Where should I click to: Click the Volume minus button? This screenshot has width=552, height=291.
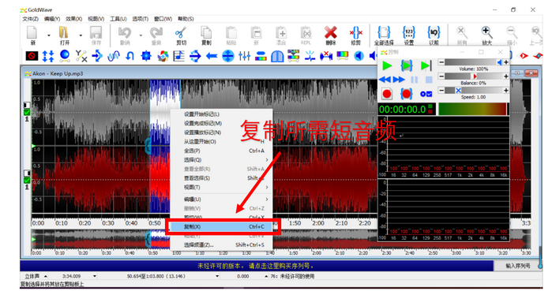(x=441, y=62)
